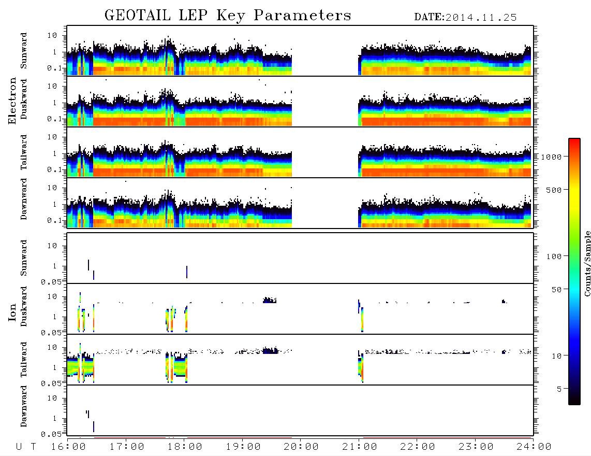Click the title "GEOTAIL LEP Key Parameters"
Image resolution: width=591 pixels, height=456 pixels.
[x=228, y=16]
